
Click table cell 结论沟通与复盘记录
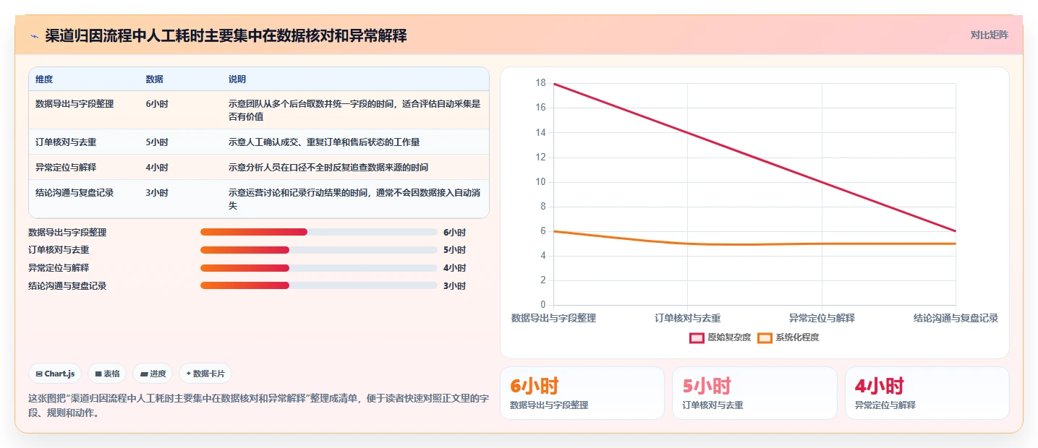[x=75, y=193]
